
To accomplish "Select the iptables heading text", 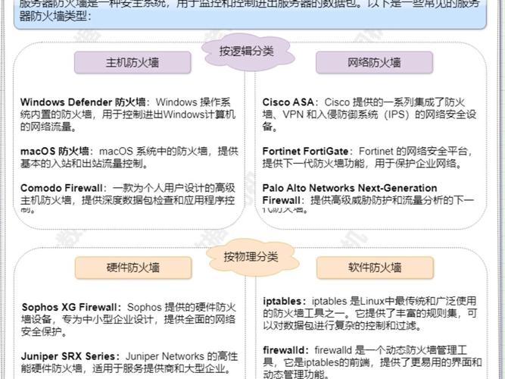I will click(282, 301).
